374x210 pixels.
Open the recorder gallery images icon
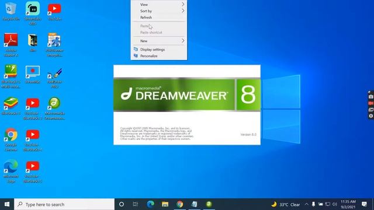click(370, 110)
